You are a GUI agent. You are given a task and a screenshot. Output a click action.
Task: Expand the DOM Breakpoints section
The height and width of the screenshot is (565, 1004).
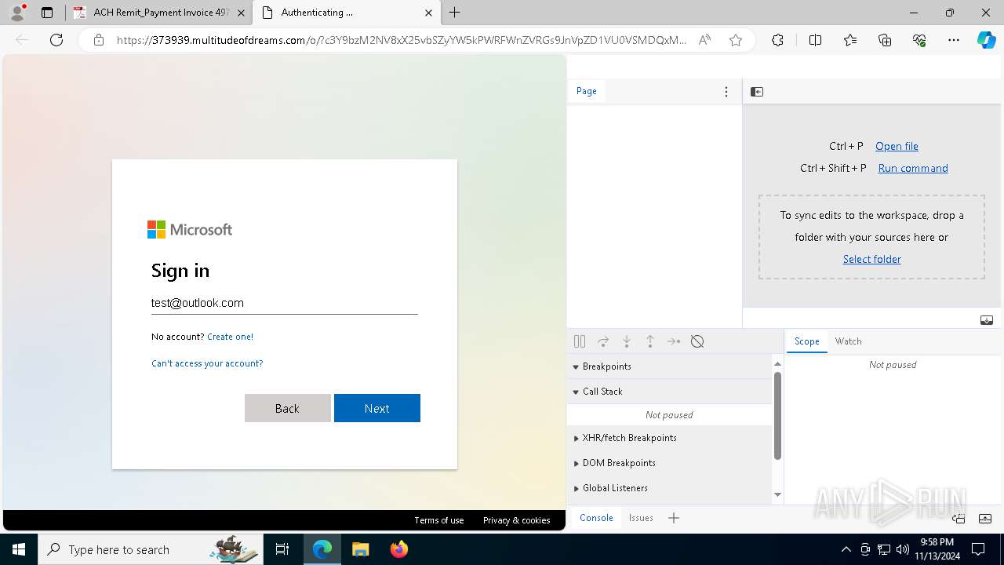click(670, 463)
